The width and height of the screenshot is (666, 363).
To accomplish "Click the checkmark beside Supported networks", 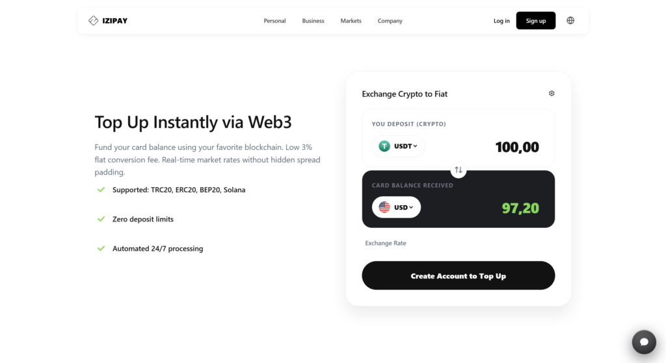I will (x=101, y=190).
